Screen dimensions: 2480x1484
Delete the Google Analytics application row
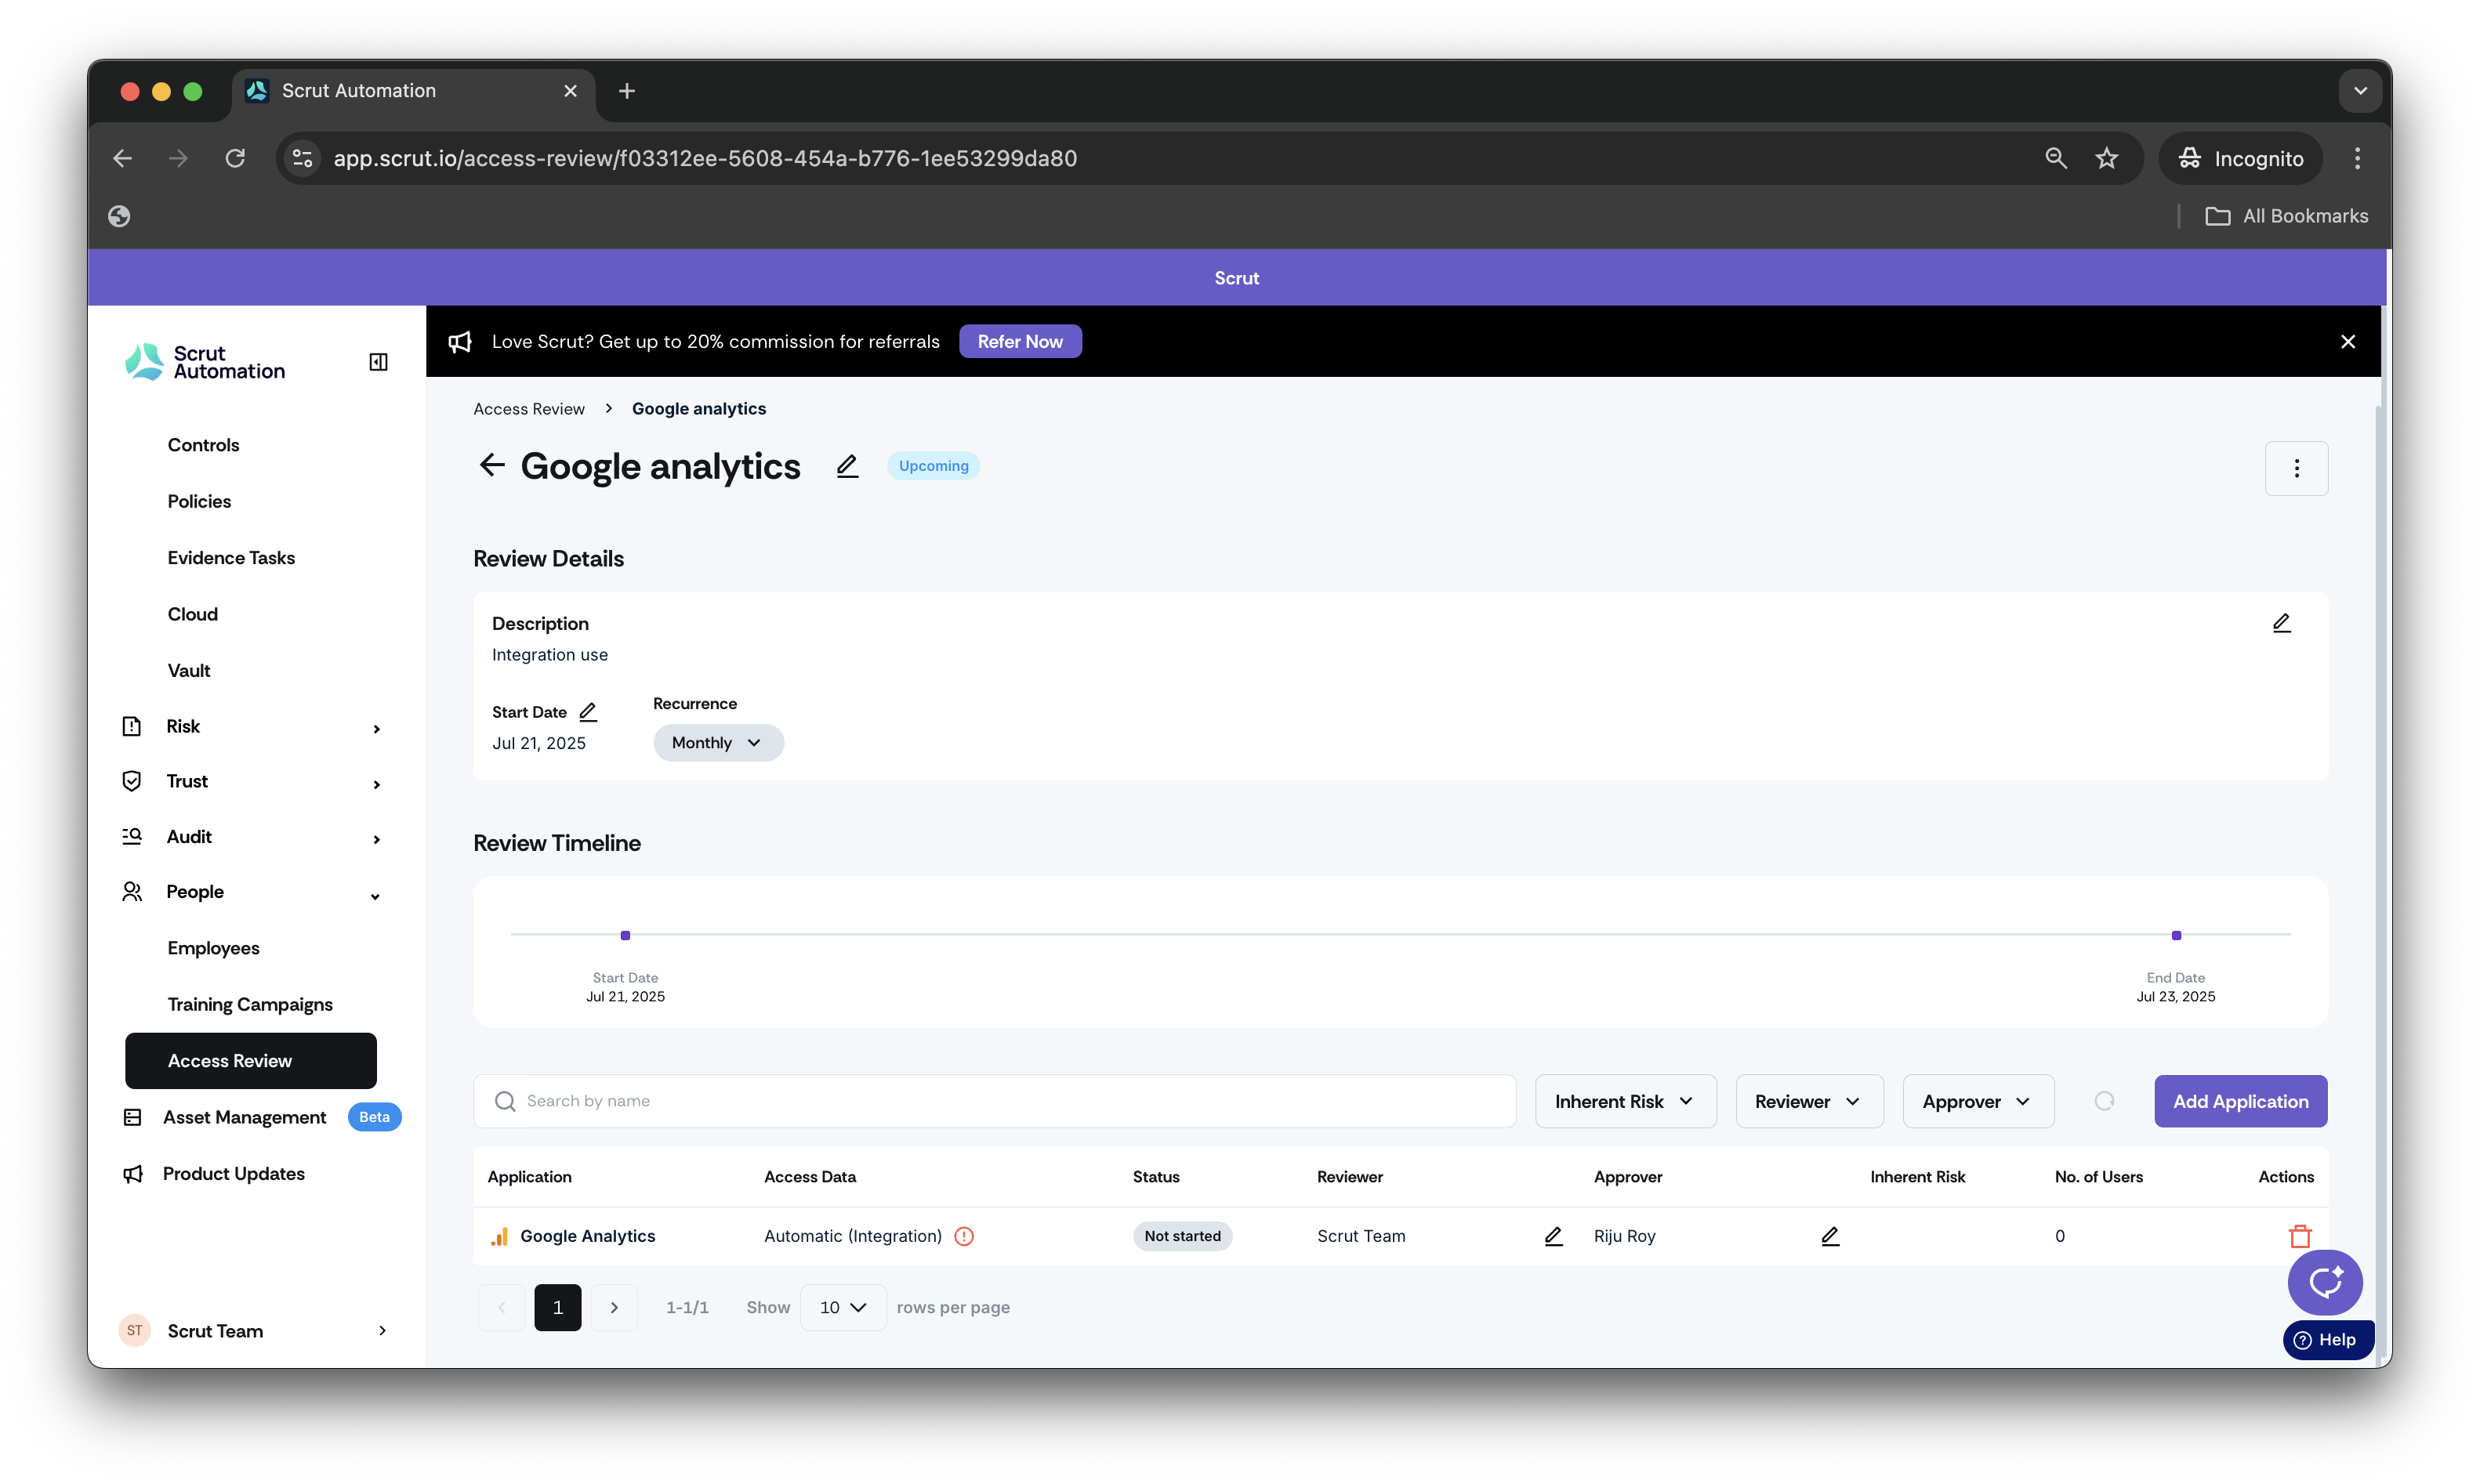[x=2299, y=1236]
